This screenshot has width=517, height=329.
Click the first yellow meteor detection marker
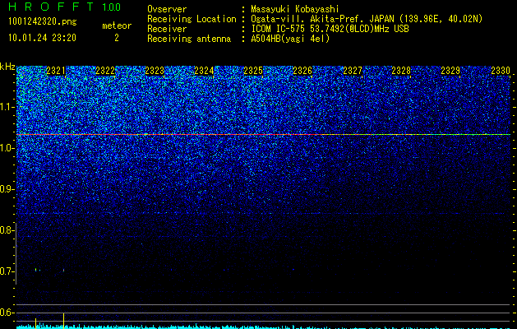pos(35,322)
